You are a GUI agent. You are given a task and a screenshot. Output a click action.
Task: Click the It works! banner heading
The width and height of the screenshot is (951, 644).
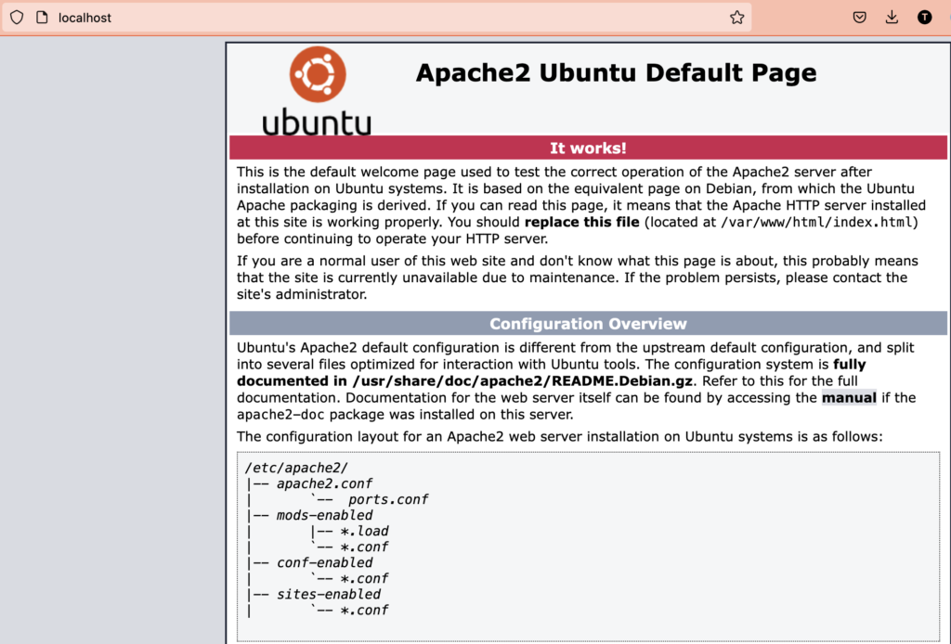588,147
